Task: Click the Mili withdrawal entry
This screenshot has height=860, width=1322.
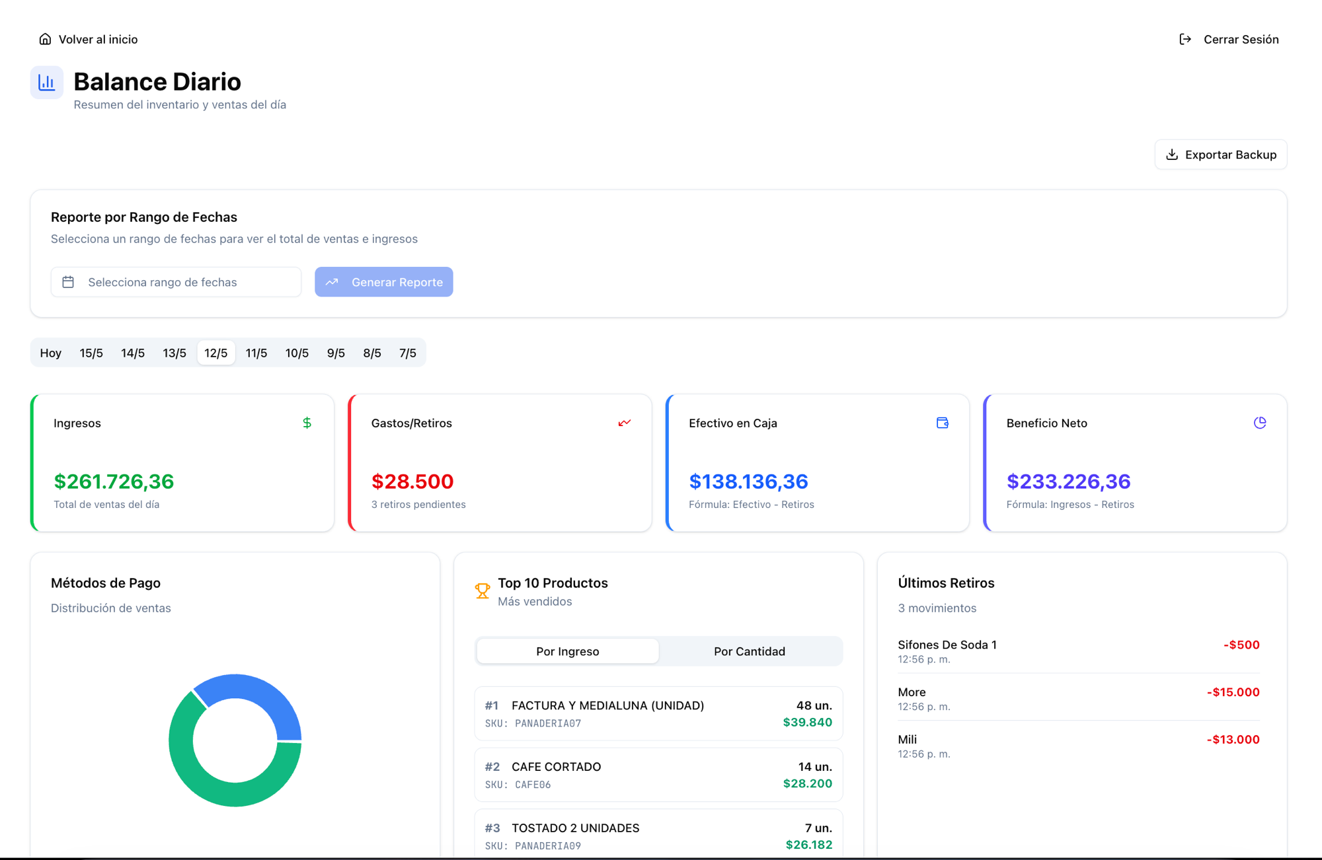Action: click(x=1079, y=746)
